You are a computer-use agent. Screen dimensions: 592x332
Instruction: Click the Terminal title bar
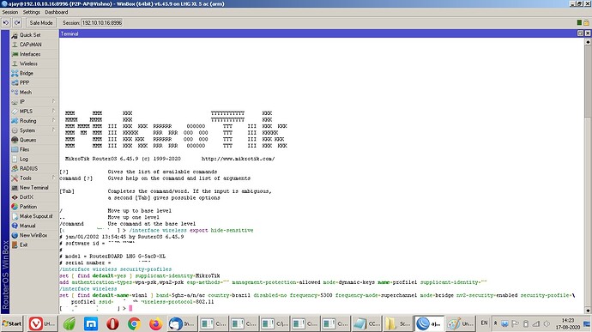tap(317, 33)
